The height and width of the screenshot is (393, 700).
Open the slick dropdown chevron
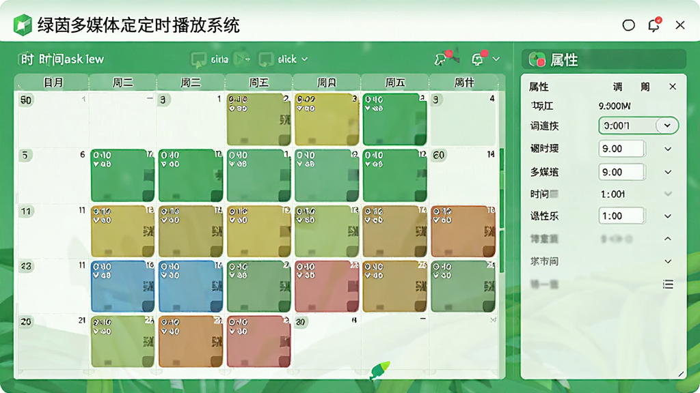coord(304,59)
